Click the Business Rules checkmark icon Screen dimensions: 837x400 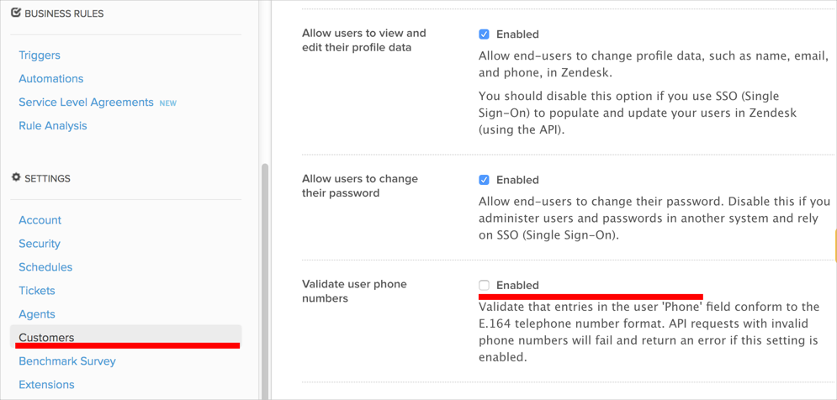tap(16, 13)
